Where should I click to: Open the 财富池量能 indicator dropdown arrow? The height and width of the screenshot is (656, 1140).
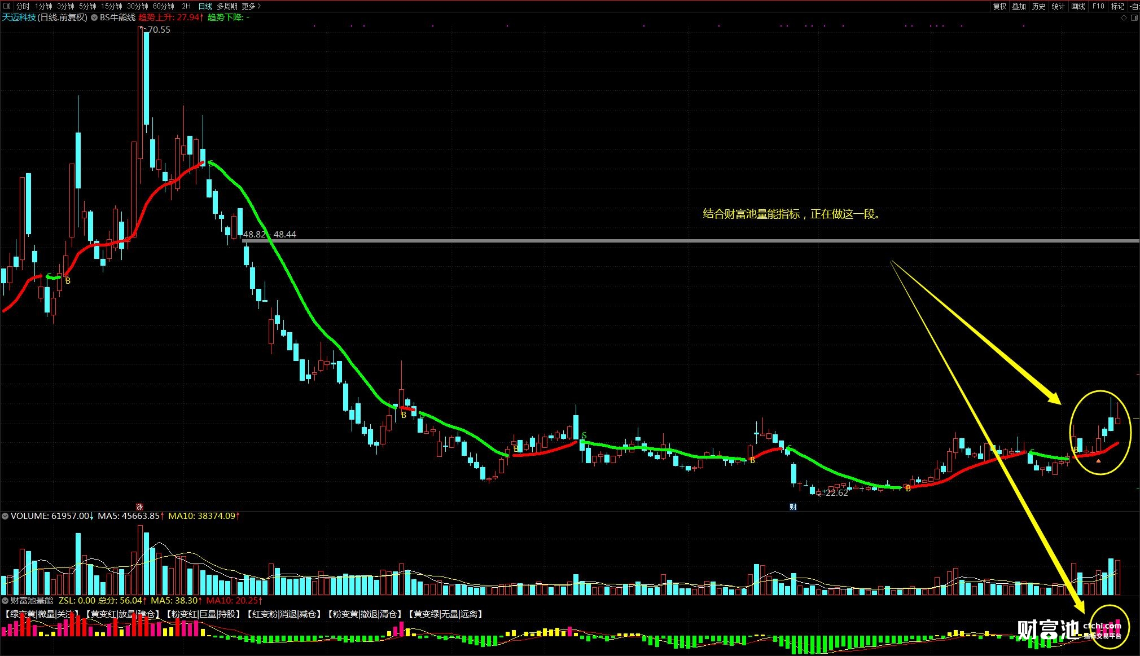click(x=5, y=601)
